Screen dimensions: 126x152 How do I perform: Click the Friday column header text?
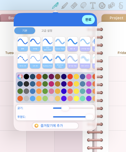[x=122, y=53]
